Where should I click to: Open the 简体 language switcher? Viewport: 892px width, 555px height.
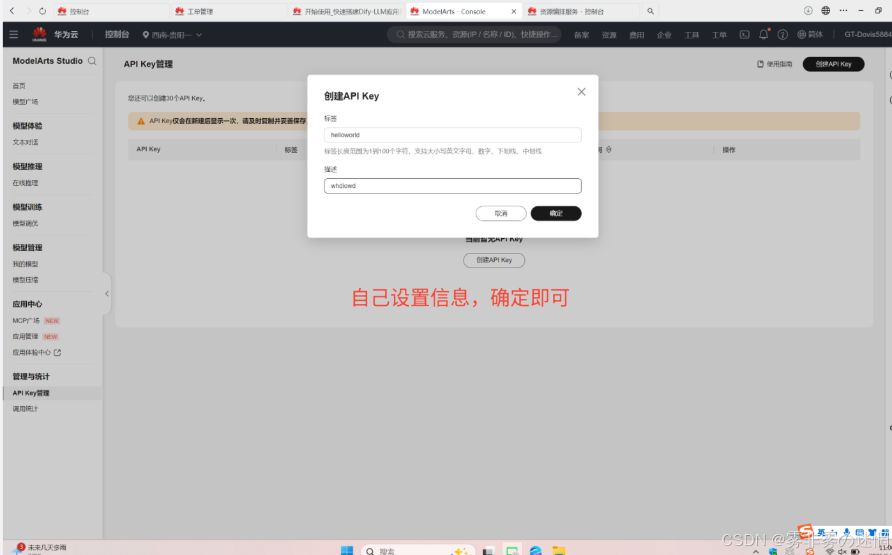(810, 34)
